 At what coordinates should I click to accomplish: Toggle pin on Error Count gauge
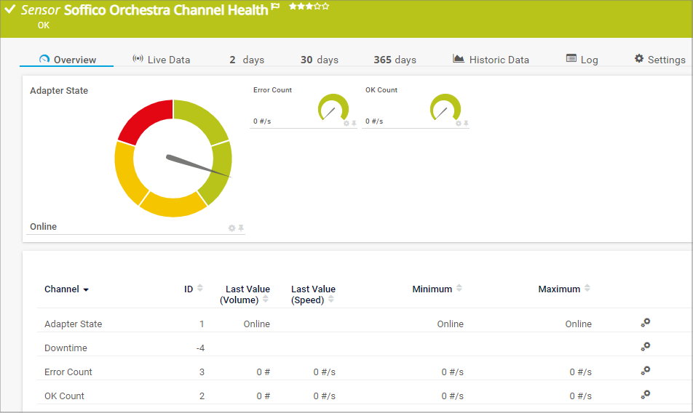[x=354, y=124]
